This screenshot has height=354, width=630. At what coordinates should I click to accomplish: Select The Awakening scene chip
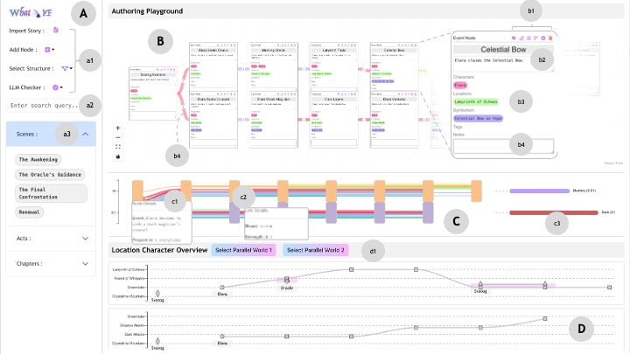38,159
